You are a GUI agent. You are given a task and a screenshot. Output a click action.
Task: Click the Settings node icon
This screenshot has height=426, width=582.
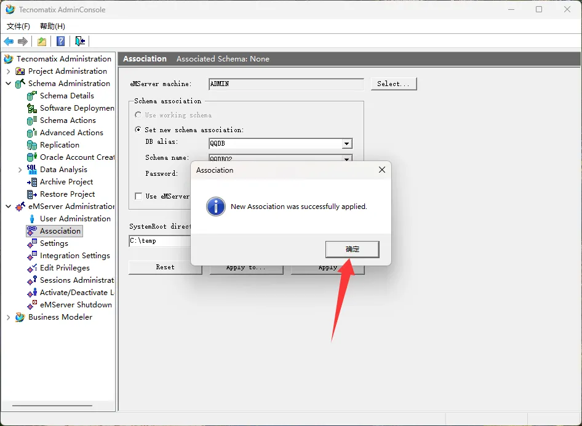pos(32,243)
